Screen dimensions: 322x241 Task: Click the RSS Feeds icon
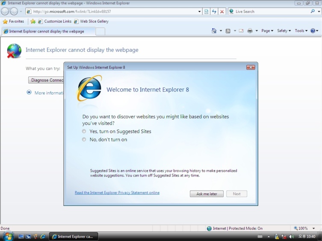(228, 31)
